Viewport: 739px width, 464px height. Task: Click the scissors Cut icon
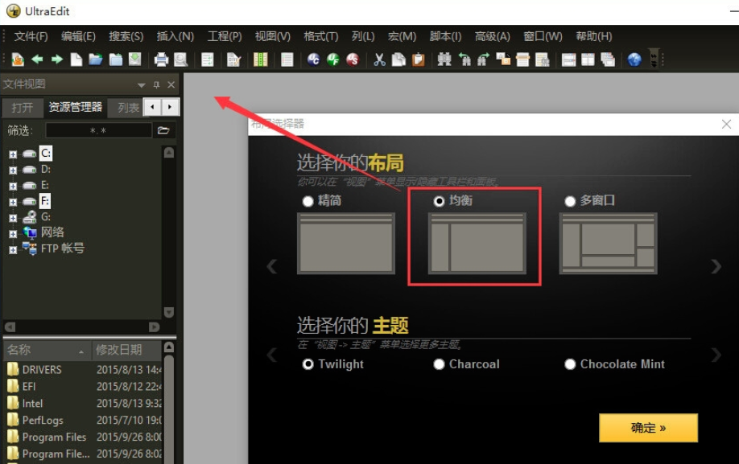379,60
